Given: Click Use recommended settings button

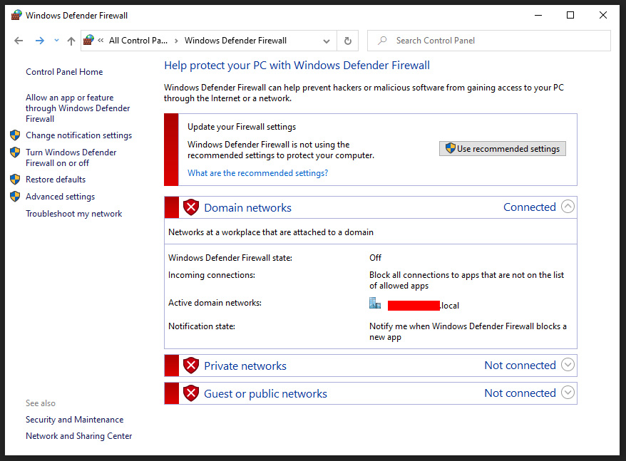Looking at the screenshot, I should tap(503, 148).
